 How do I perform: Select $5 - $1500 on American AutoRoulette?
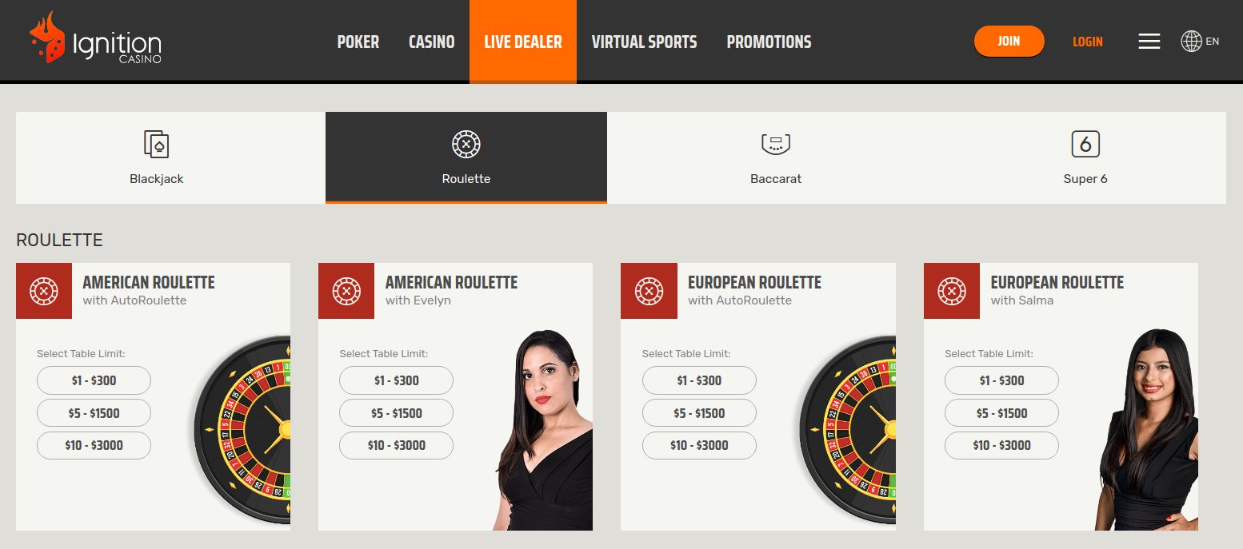pos(94,413)
